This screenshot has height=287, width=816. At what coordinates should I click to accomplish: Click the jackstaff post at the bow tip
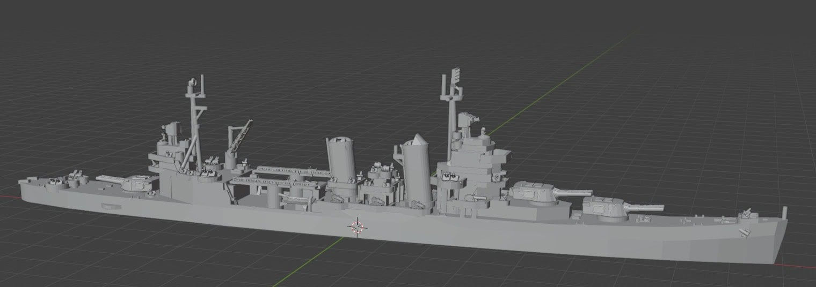click(785, 212)
